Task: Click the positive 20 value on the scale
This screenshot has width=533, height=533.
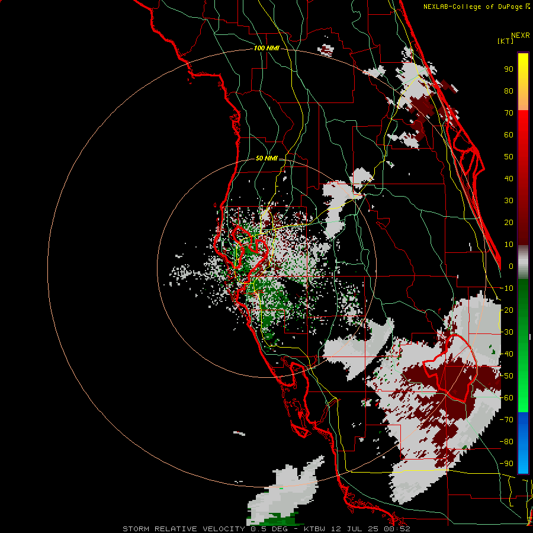Action: 509,222
